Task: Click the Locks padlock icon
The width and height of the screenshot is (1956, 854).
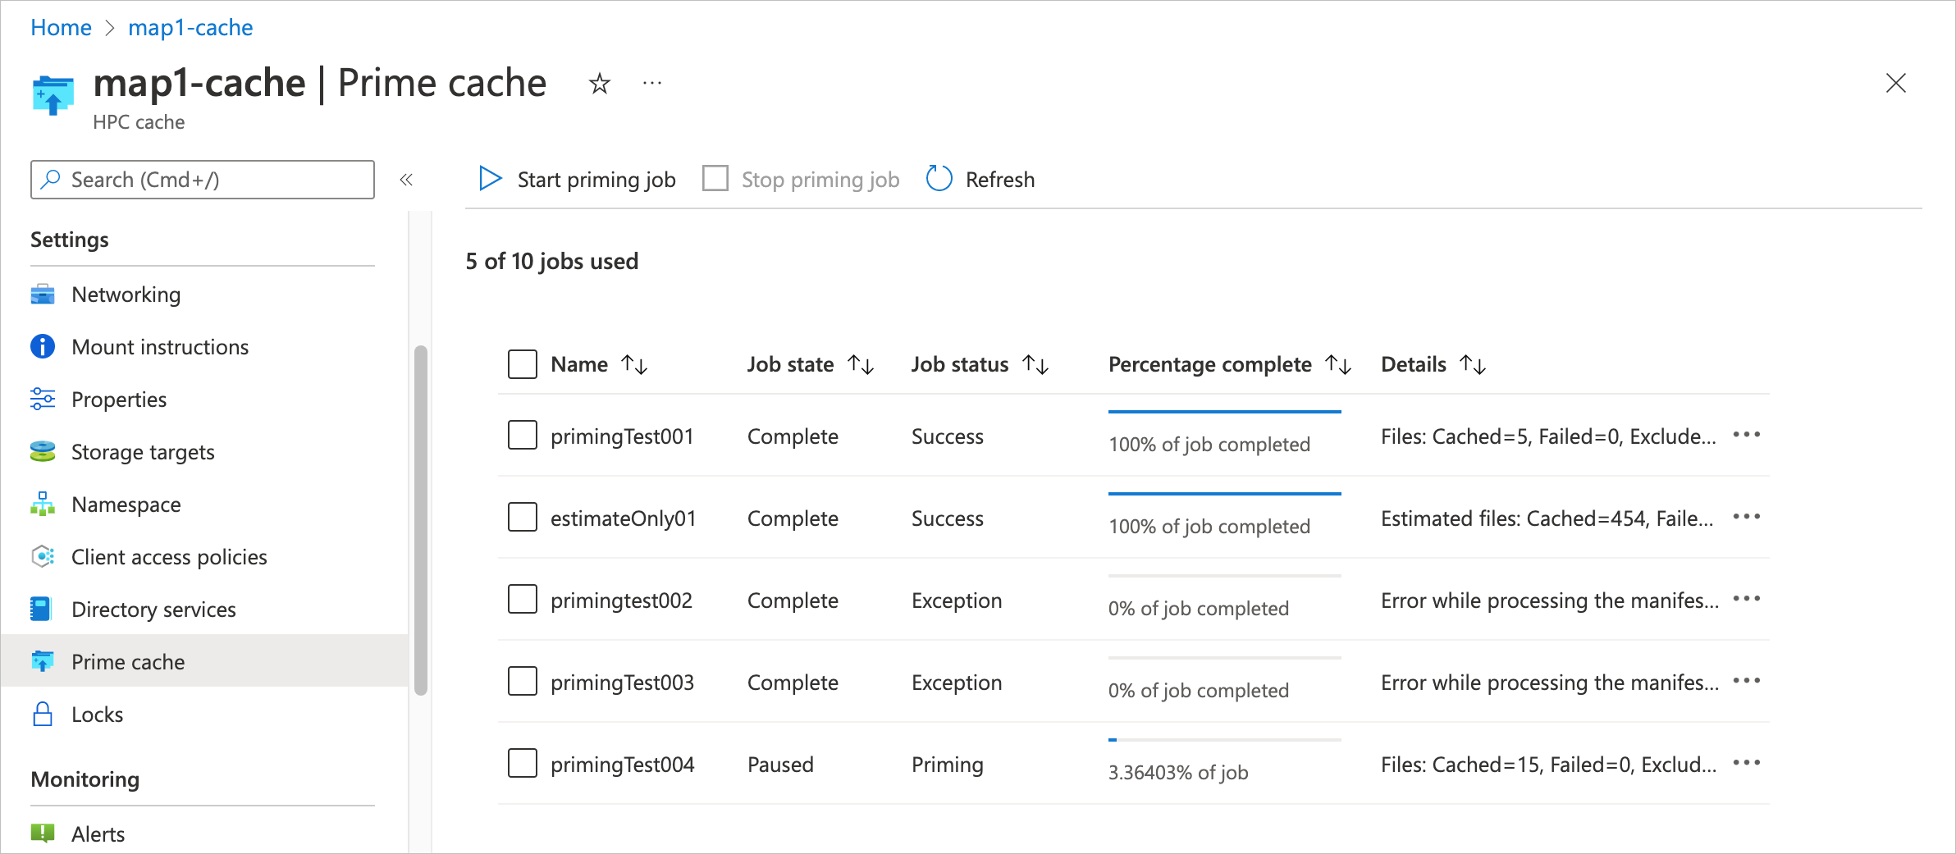Action: 42,714
